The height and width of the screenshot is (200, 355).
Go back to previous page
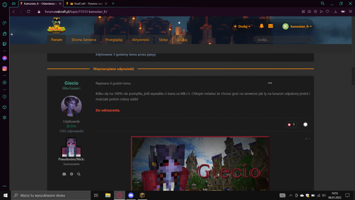[x=13, y=12]
